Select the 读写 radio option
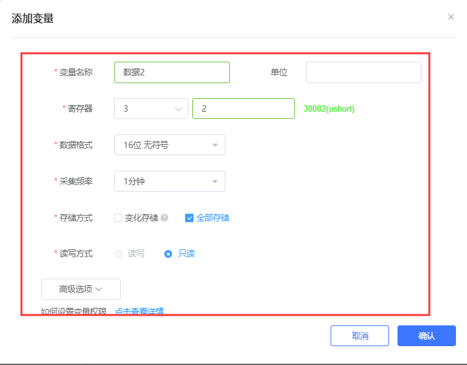 pos(118,254)
